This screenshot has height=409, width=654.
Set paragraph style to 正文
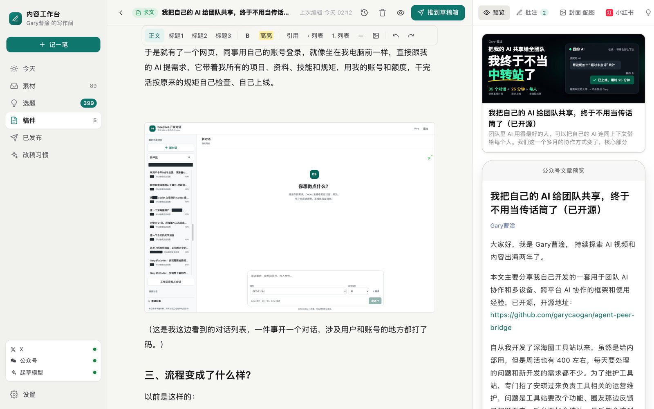tap(155, 36)
